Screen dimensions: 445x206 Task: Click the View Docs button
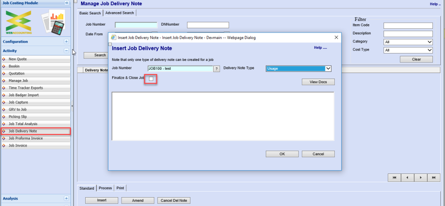318,82
